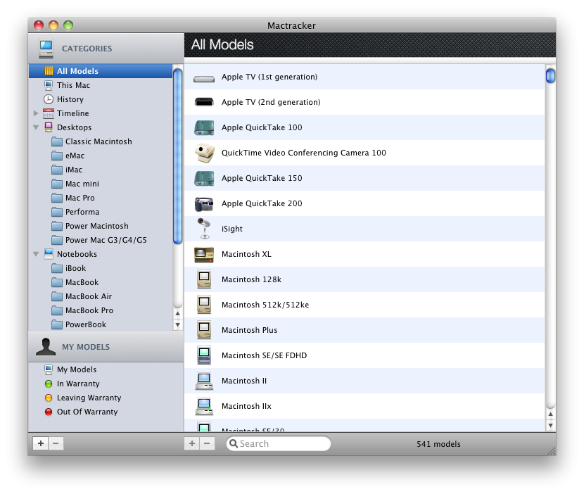
Task: Select the Mac mini folder
Action: click(101, 184)
